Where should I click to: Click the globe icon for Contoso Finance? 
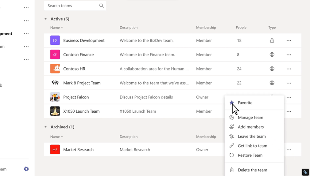(x=272, y=54)
